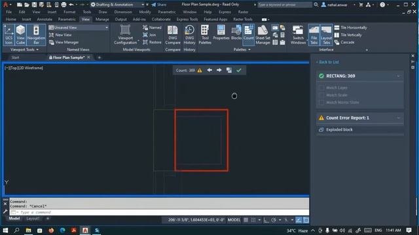Expand Viewport Tools panel dropdown
This screenshot has height=235, width=419.
click(25, 50)
